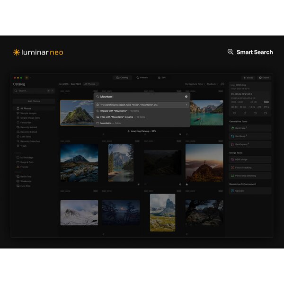This screenshot has height=284, width=284.
Task: Launch the HDR Merge tool
Action: point(250,160)
